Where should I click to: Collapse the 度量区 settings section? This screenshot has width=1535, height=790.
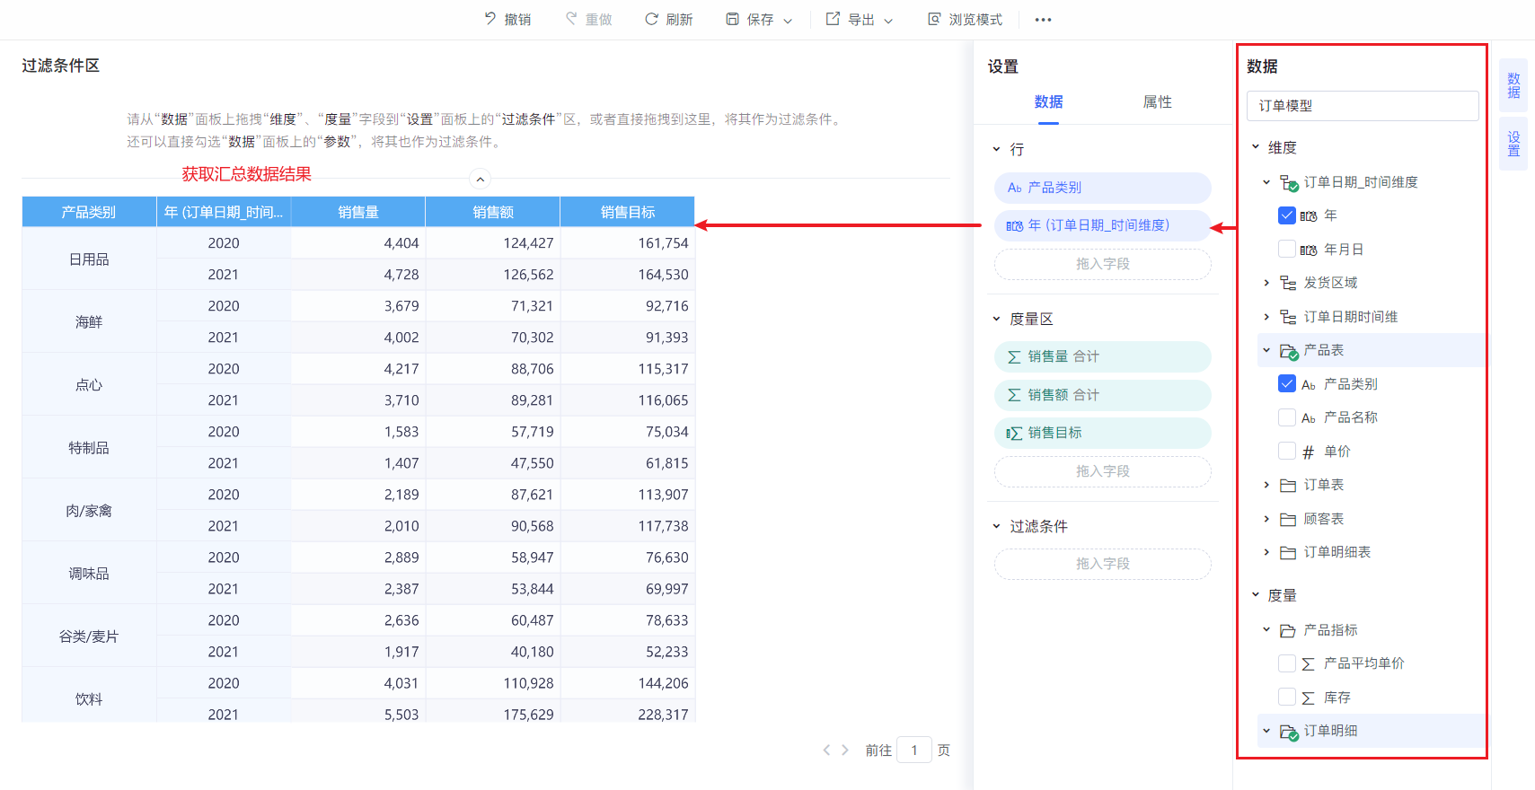click(x=996, y=319)
